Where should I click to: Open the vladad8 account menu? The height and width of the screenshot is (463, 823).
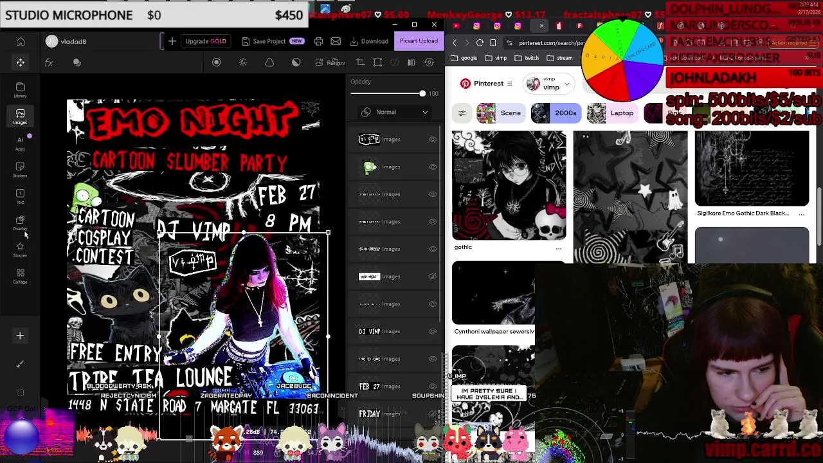pyautogui.click(x=66, y=41)
